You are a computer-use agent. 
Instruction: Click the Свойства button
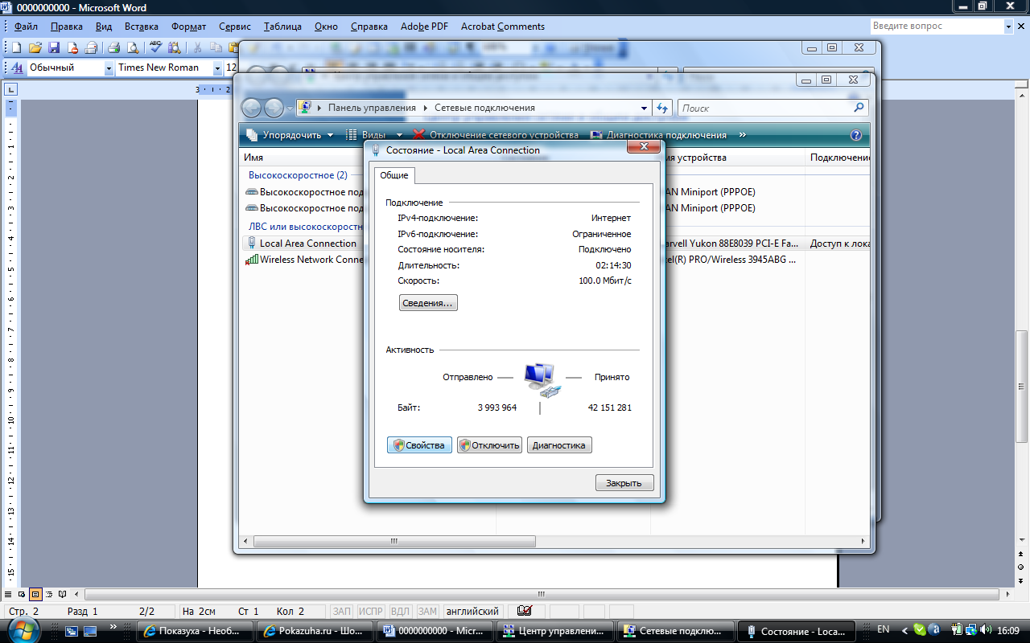(419, 445)
